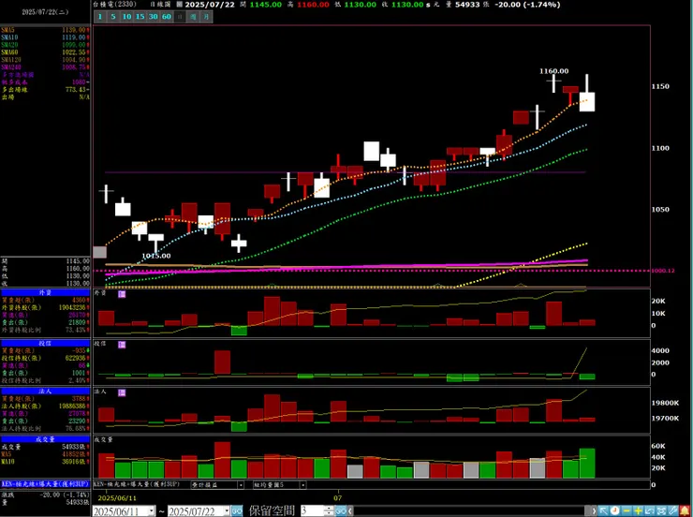Screen dimensions: 693x517
Task: Click the horizontal chart scrollbar track
Action: 471,511
